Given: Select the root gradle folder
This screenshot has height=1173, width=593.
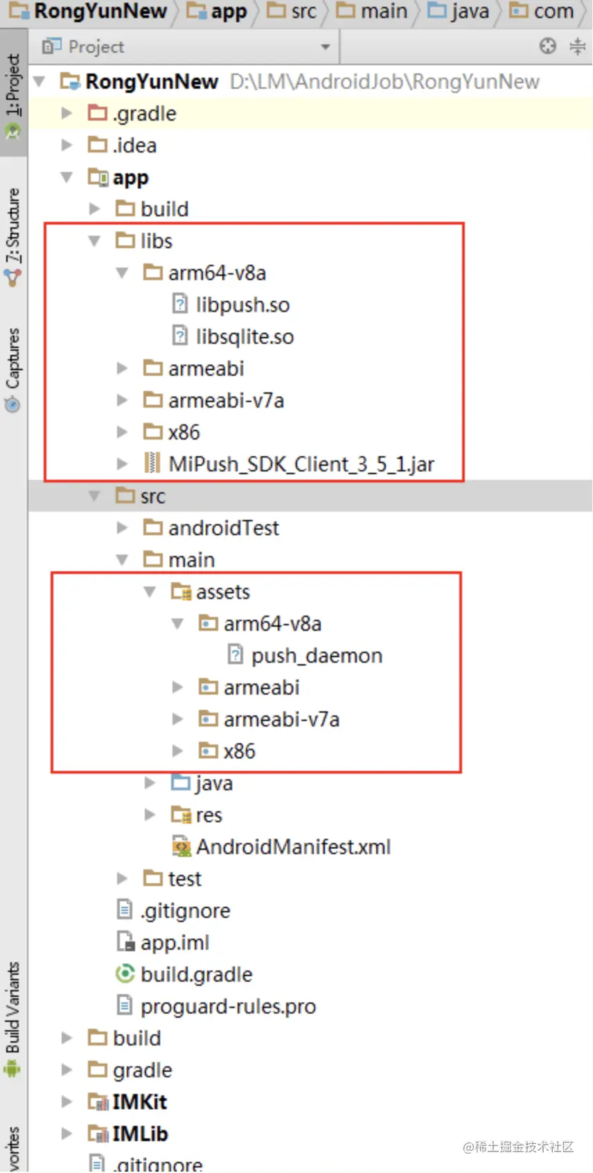Looking at the screenshot, I should coord(142,1070).
